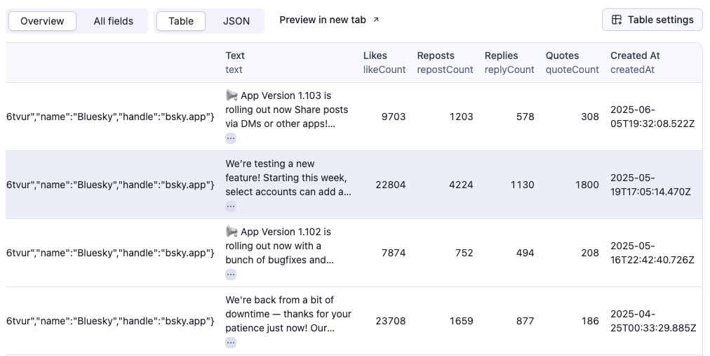710x356 pixels.
Task: Select the likes cell showing 22804
Action: click(391, 185)
